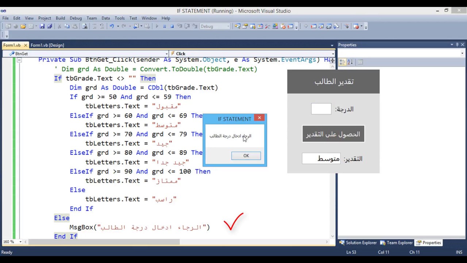Image resolution: width=467 pixels, height=263 pixels.
Task: Switch to Team Explorer tab
Action: click(x=397, y=243)
